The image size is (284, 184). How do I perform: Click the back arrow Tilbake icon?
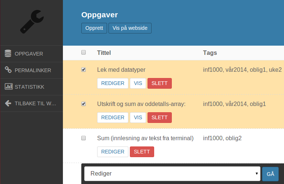8,103
